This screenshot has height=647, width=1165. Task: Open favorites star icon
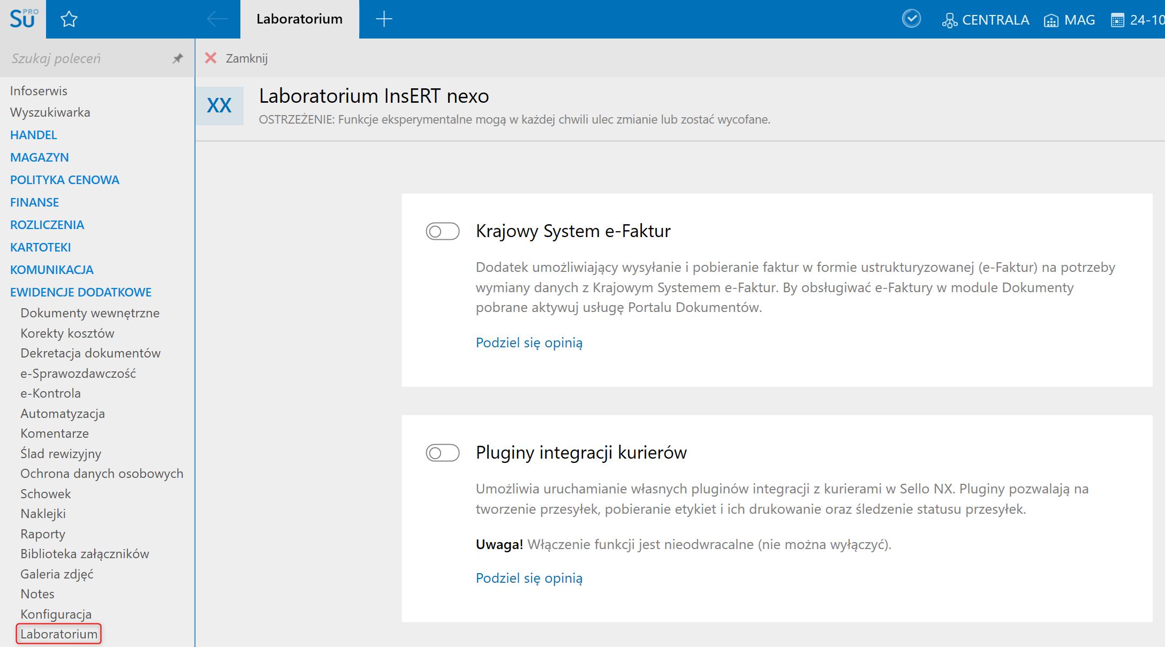tap(69, 20)
